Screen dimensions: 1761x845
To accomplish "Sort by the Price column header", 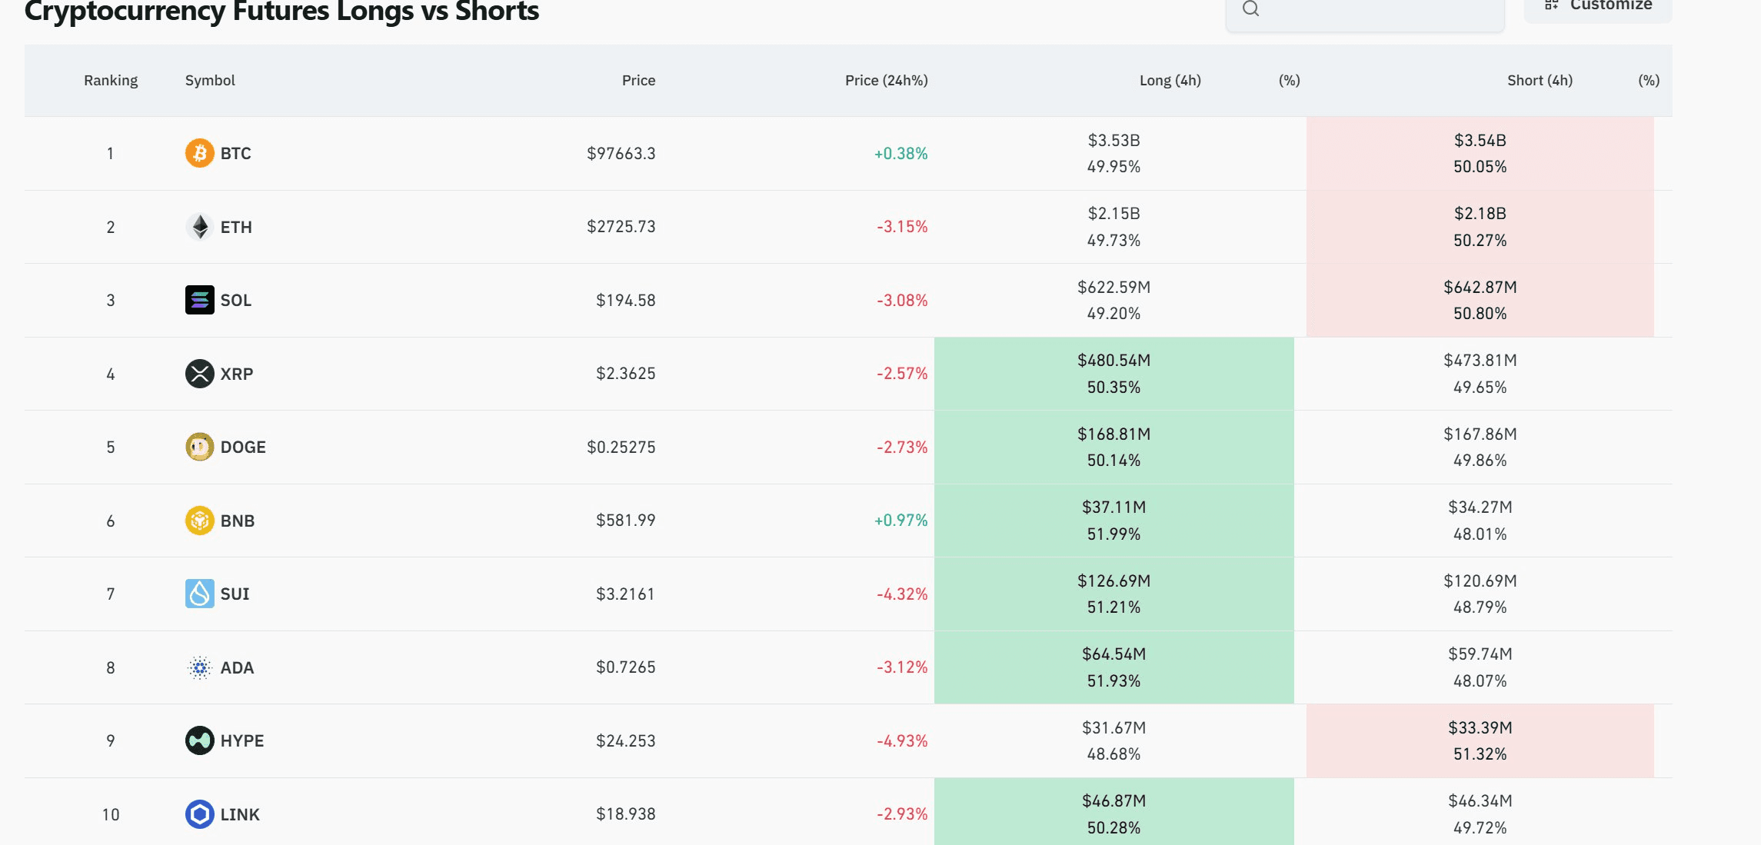I will (639, 80).
